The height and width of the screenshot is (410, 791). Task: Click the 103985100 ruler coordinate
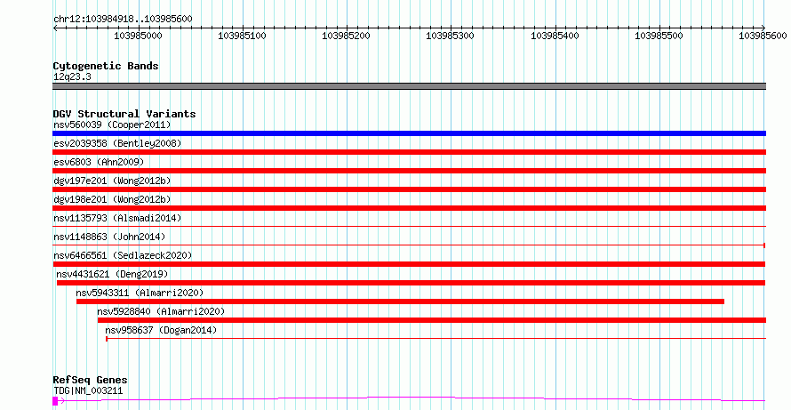click(242, 36)
